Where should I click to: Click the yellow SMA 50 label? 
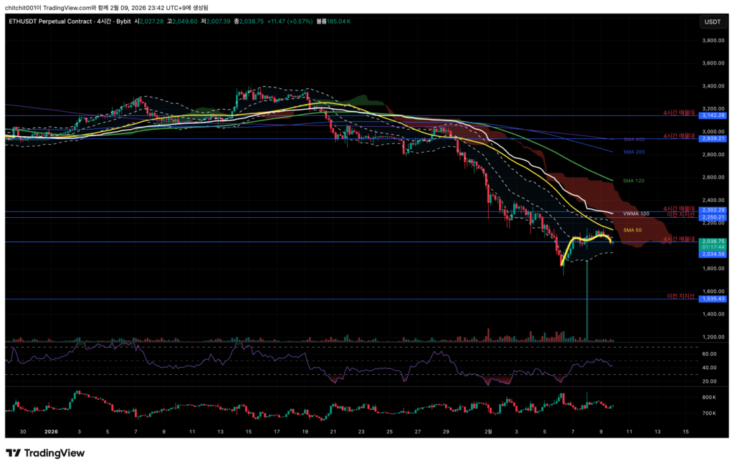631,230
